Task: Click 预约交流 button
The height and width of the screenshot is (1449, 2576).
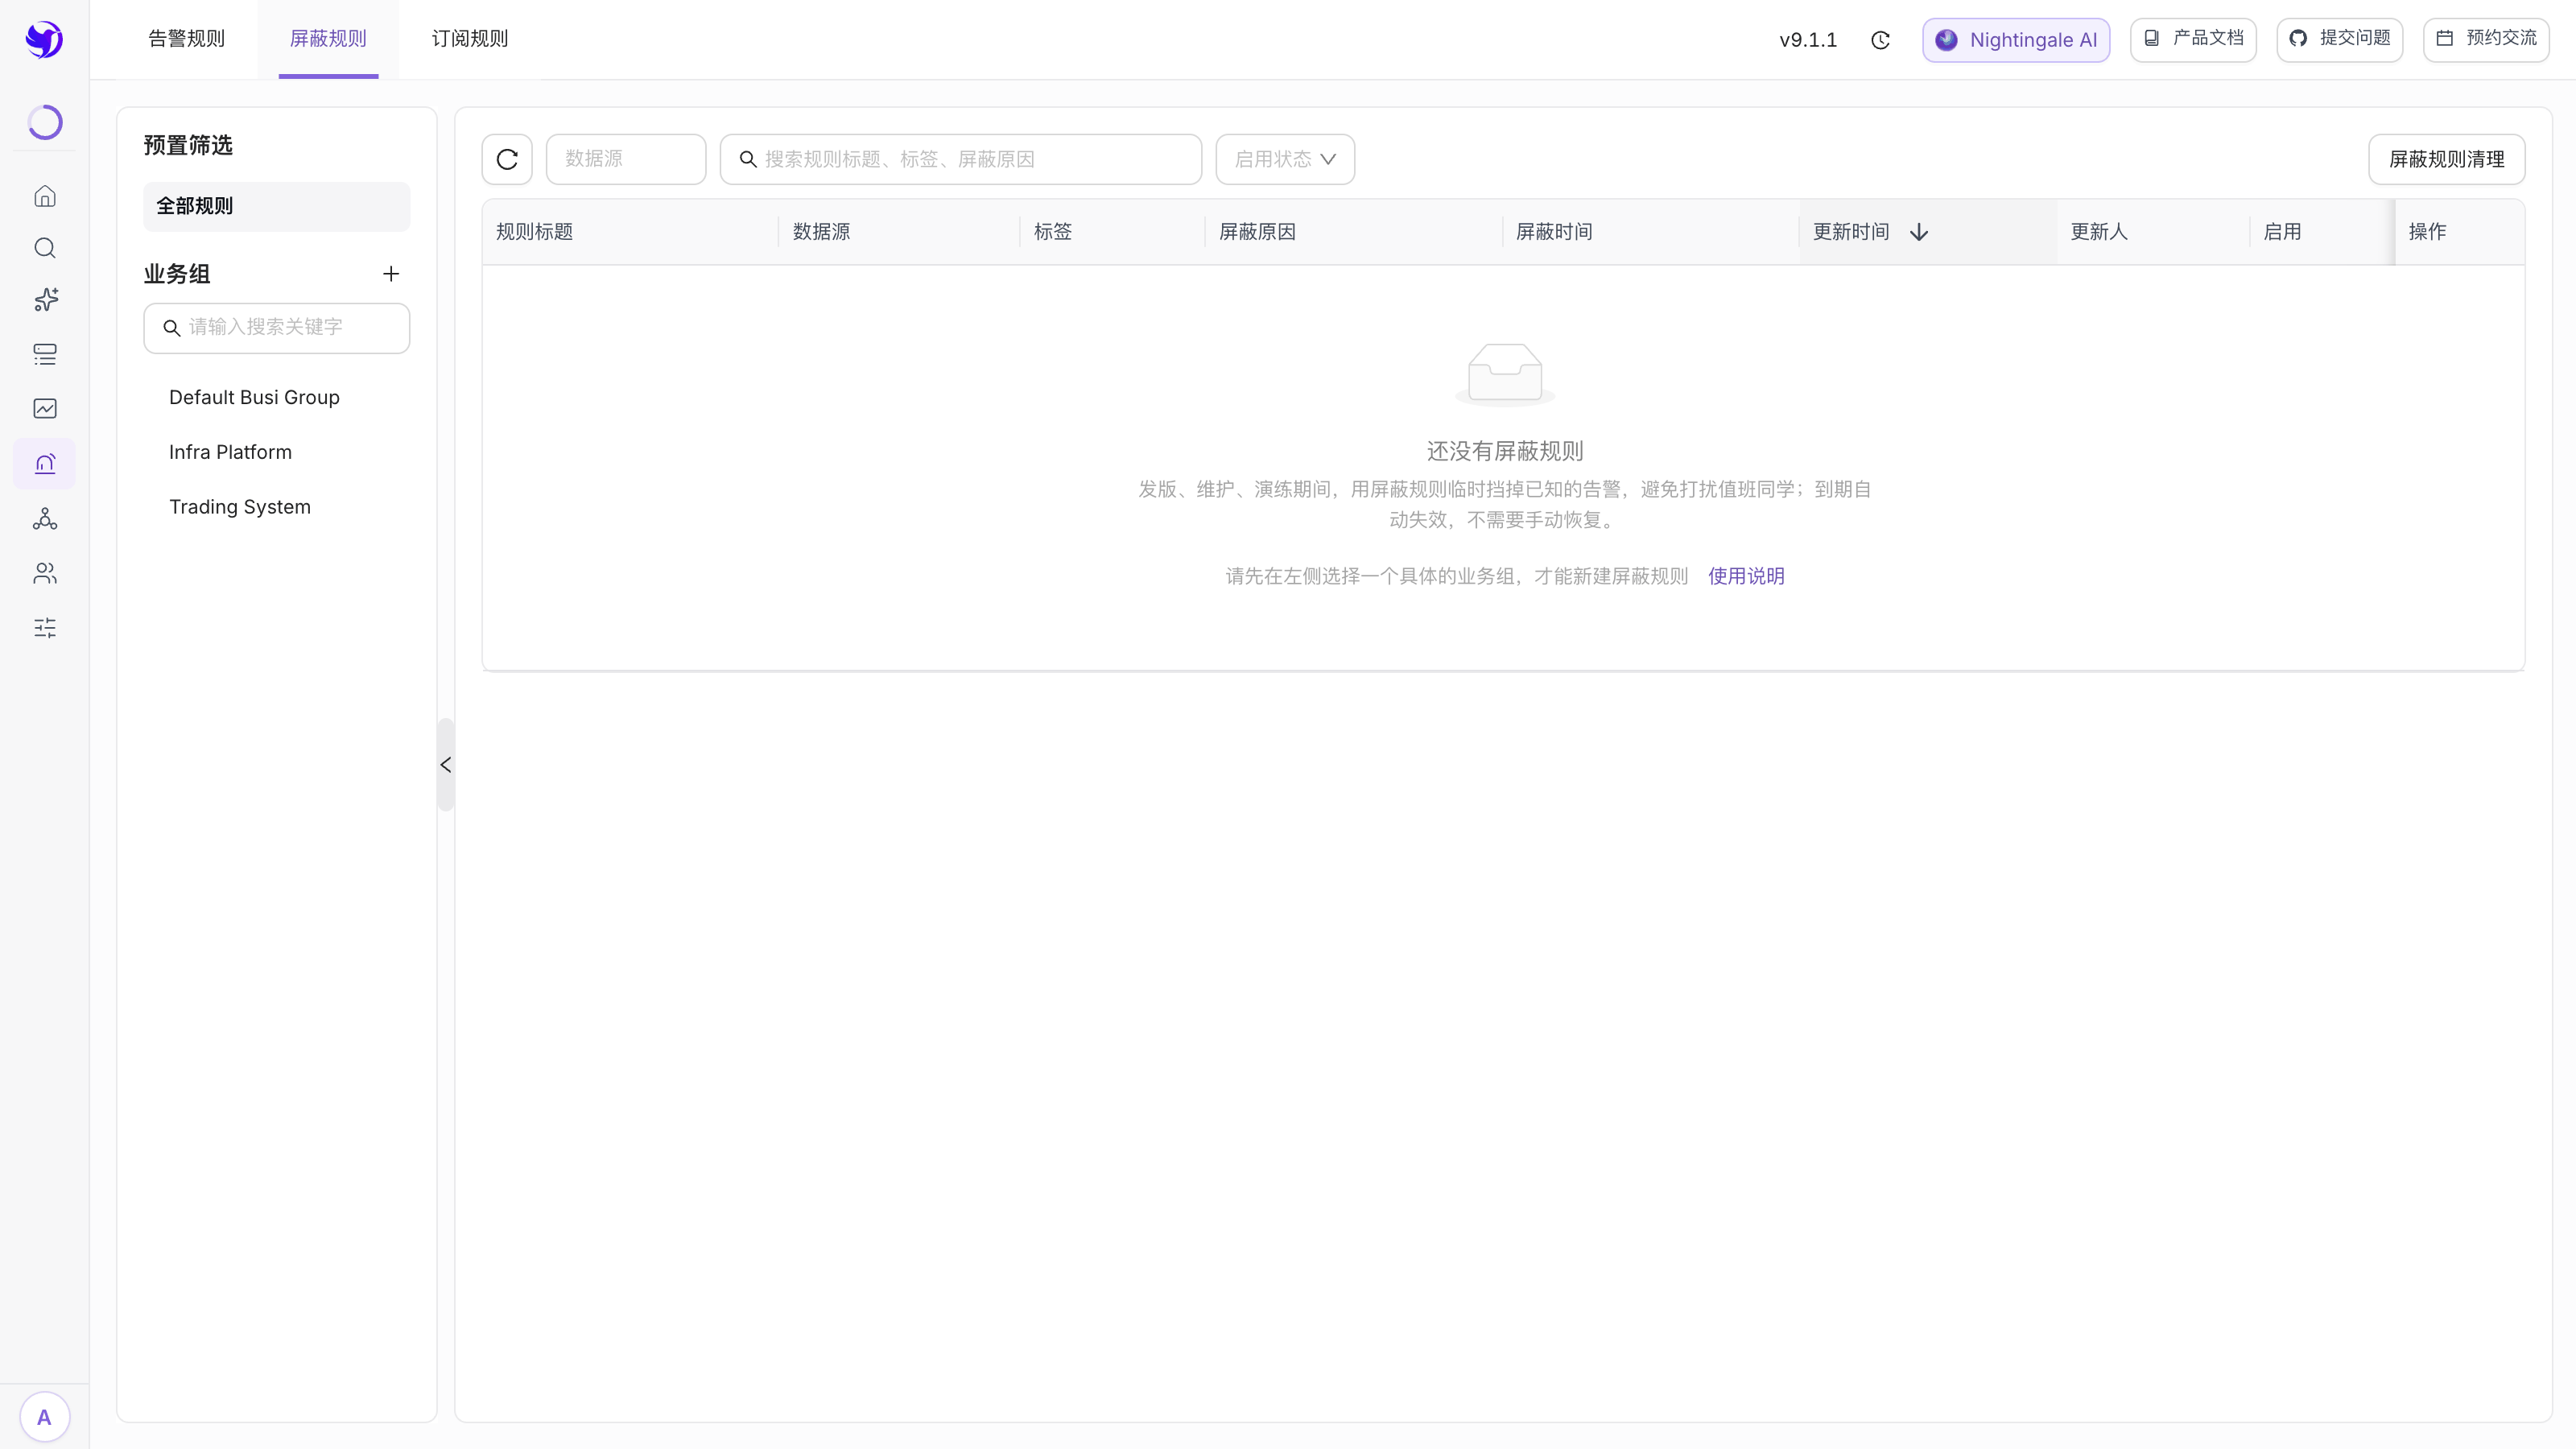Action: pos(2486,39)
